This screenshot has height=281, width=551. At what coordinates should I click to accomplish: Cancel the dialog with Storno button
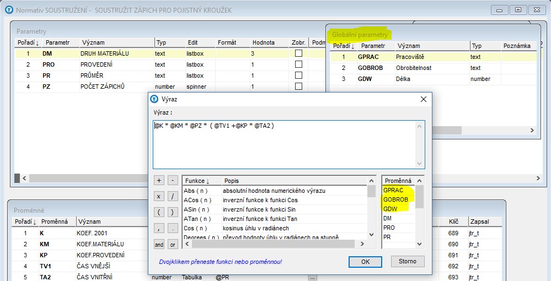(407, 261)
